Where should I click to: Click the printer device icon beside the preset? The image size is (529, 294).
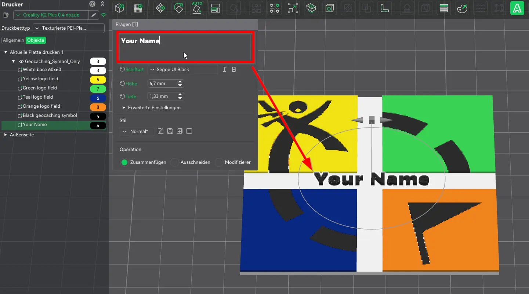[6, 15]
